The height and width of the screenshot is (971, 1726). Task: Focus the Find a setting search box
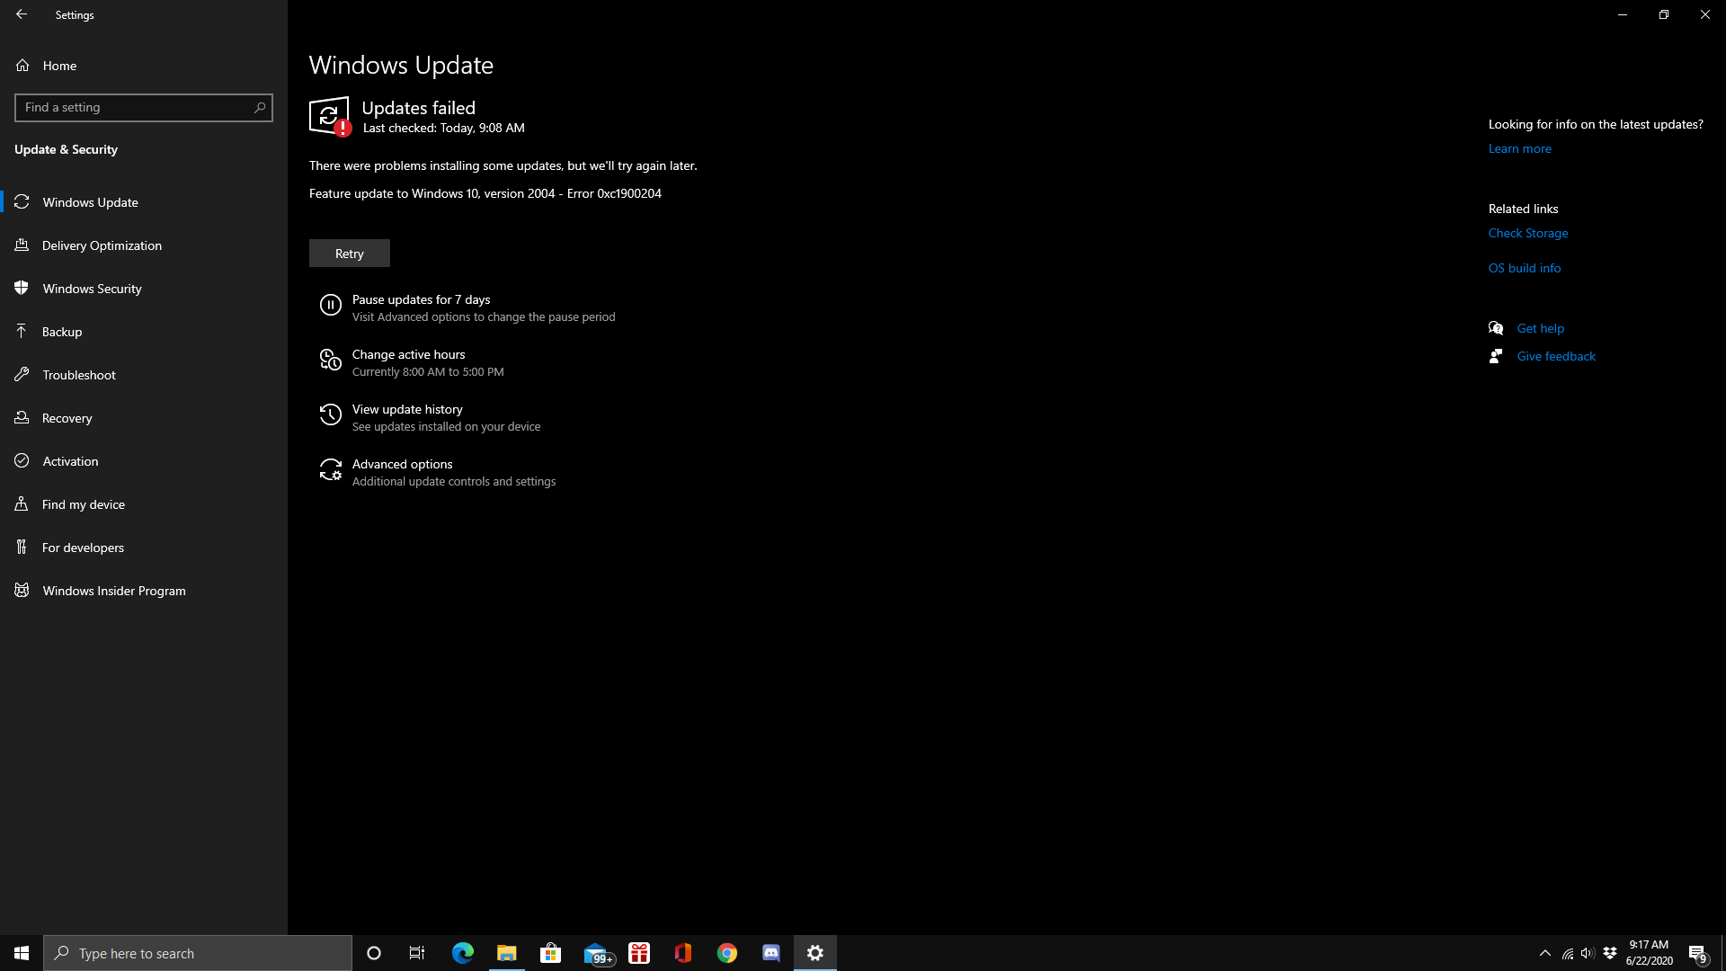144,108
